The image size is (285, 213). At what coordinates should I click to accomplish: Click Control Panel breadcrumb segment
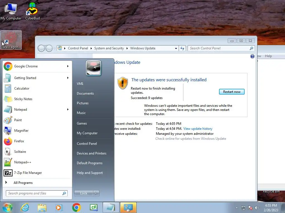click(x=78, y=48)
